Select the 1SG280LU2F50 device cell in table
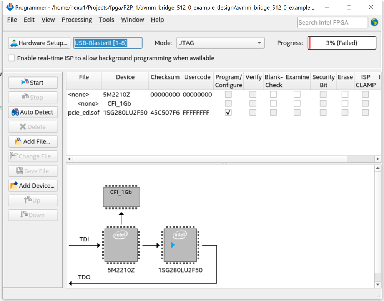 (x=125, y=113)
